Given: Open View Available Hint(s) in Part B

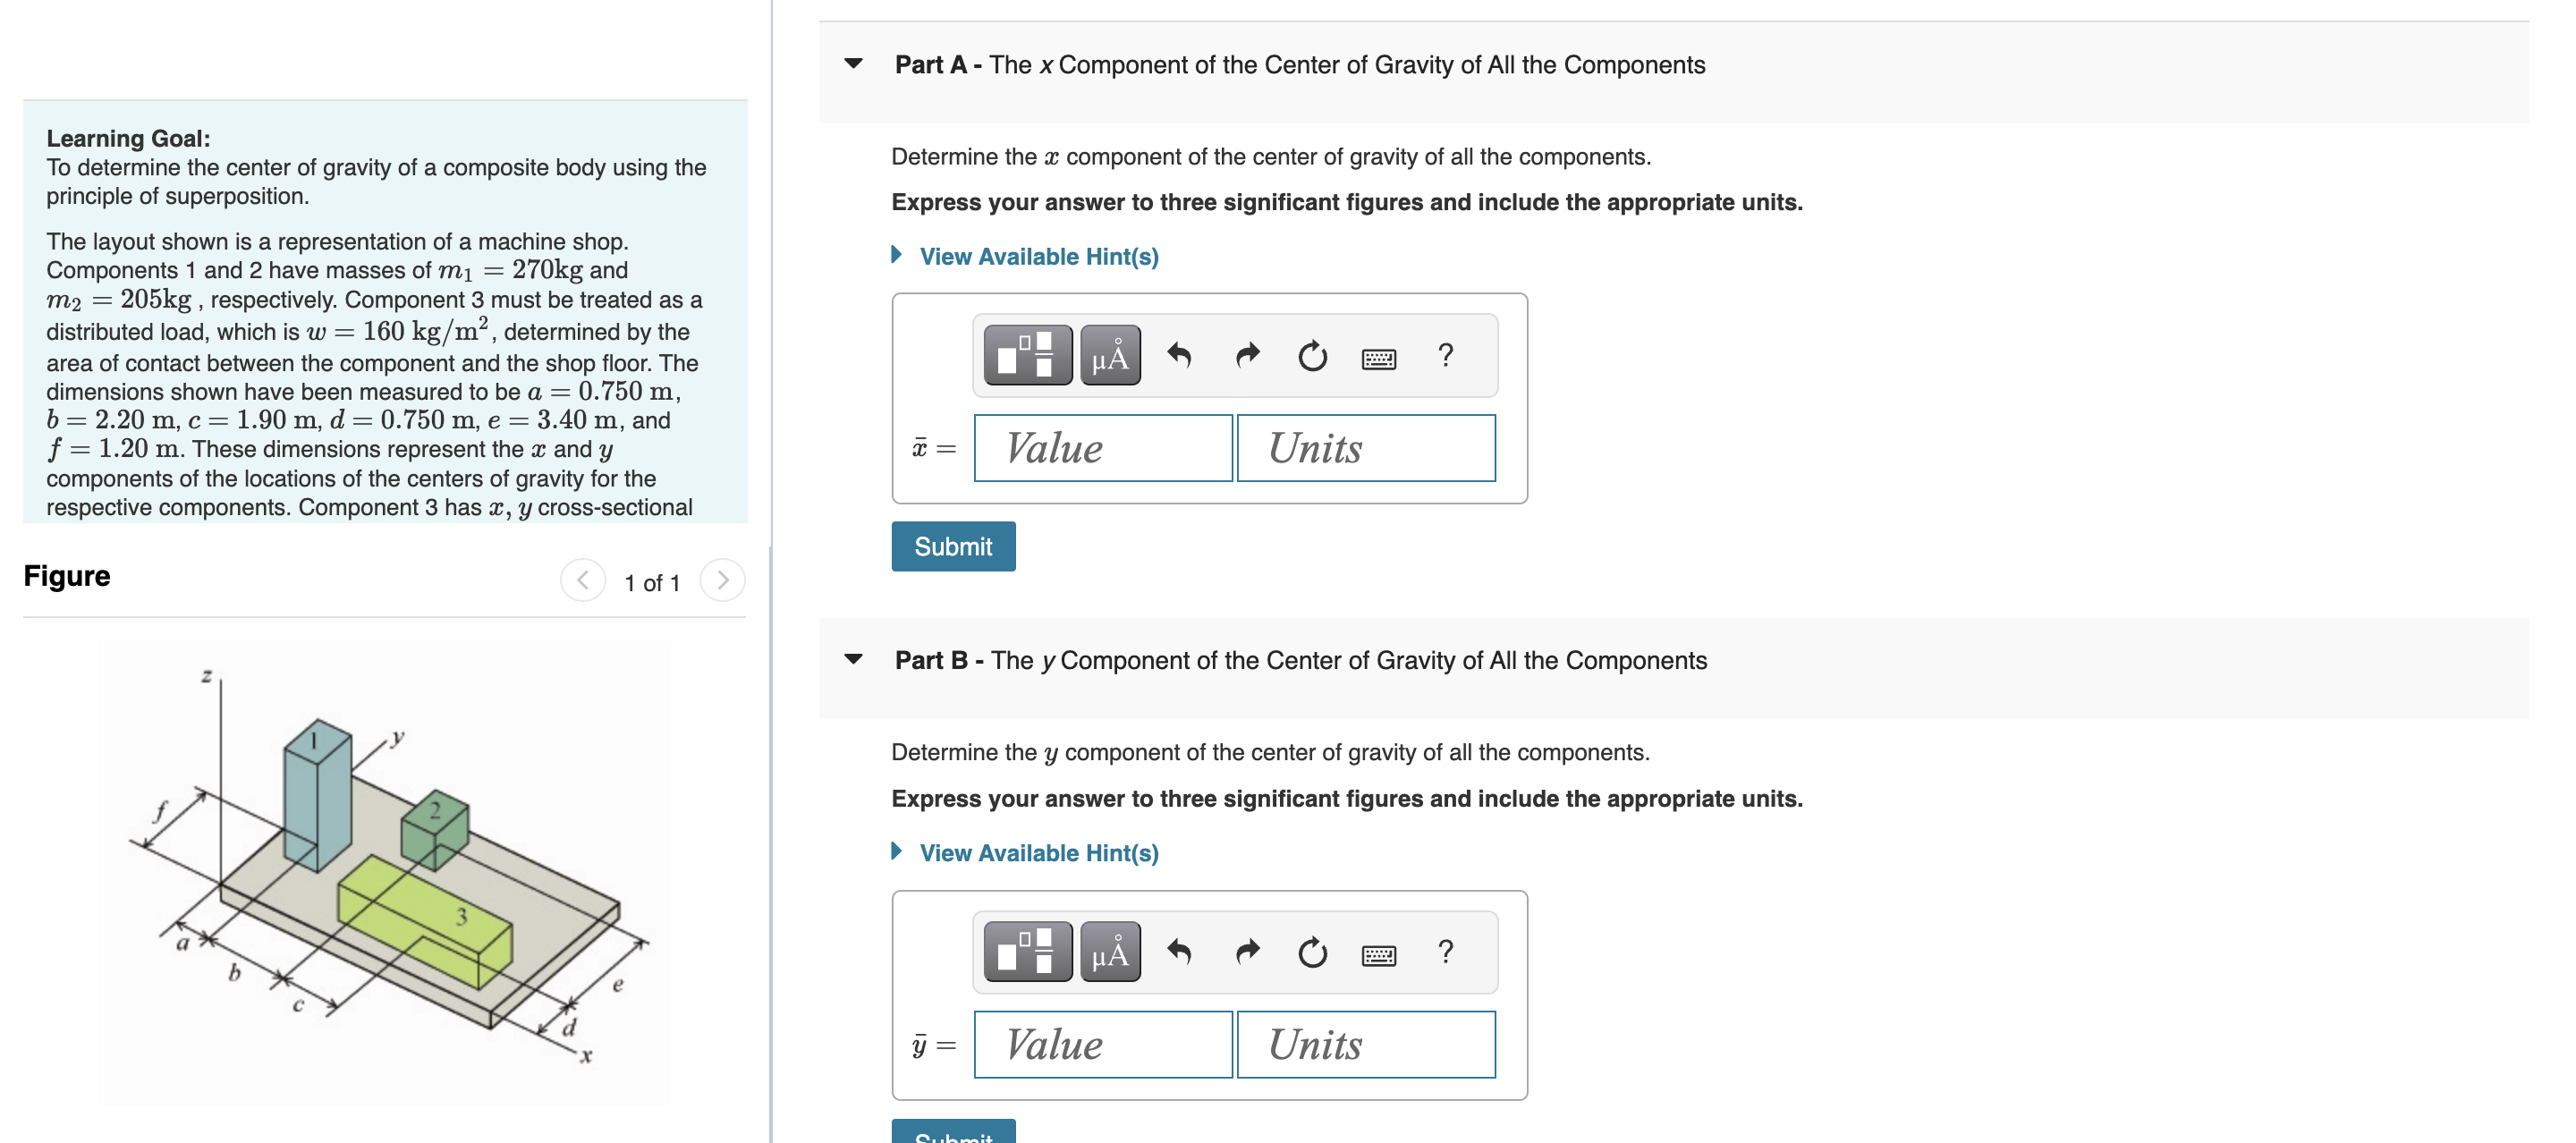Looking at the screenshot, I should pyautogui.click(x=1038, y=852).
